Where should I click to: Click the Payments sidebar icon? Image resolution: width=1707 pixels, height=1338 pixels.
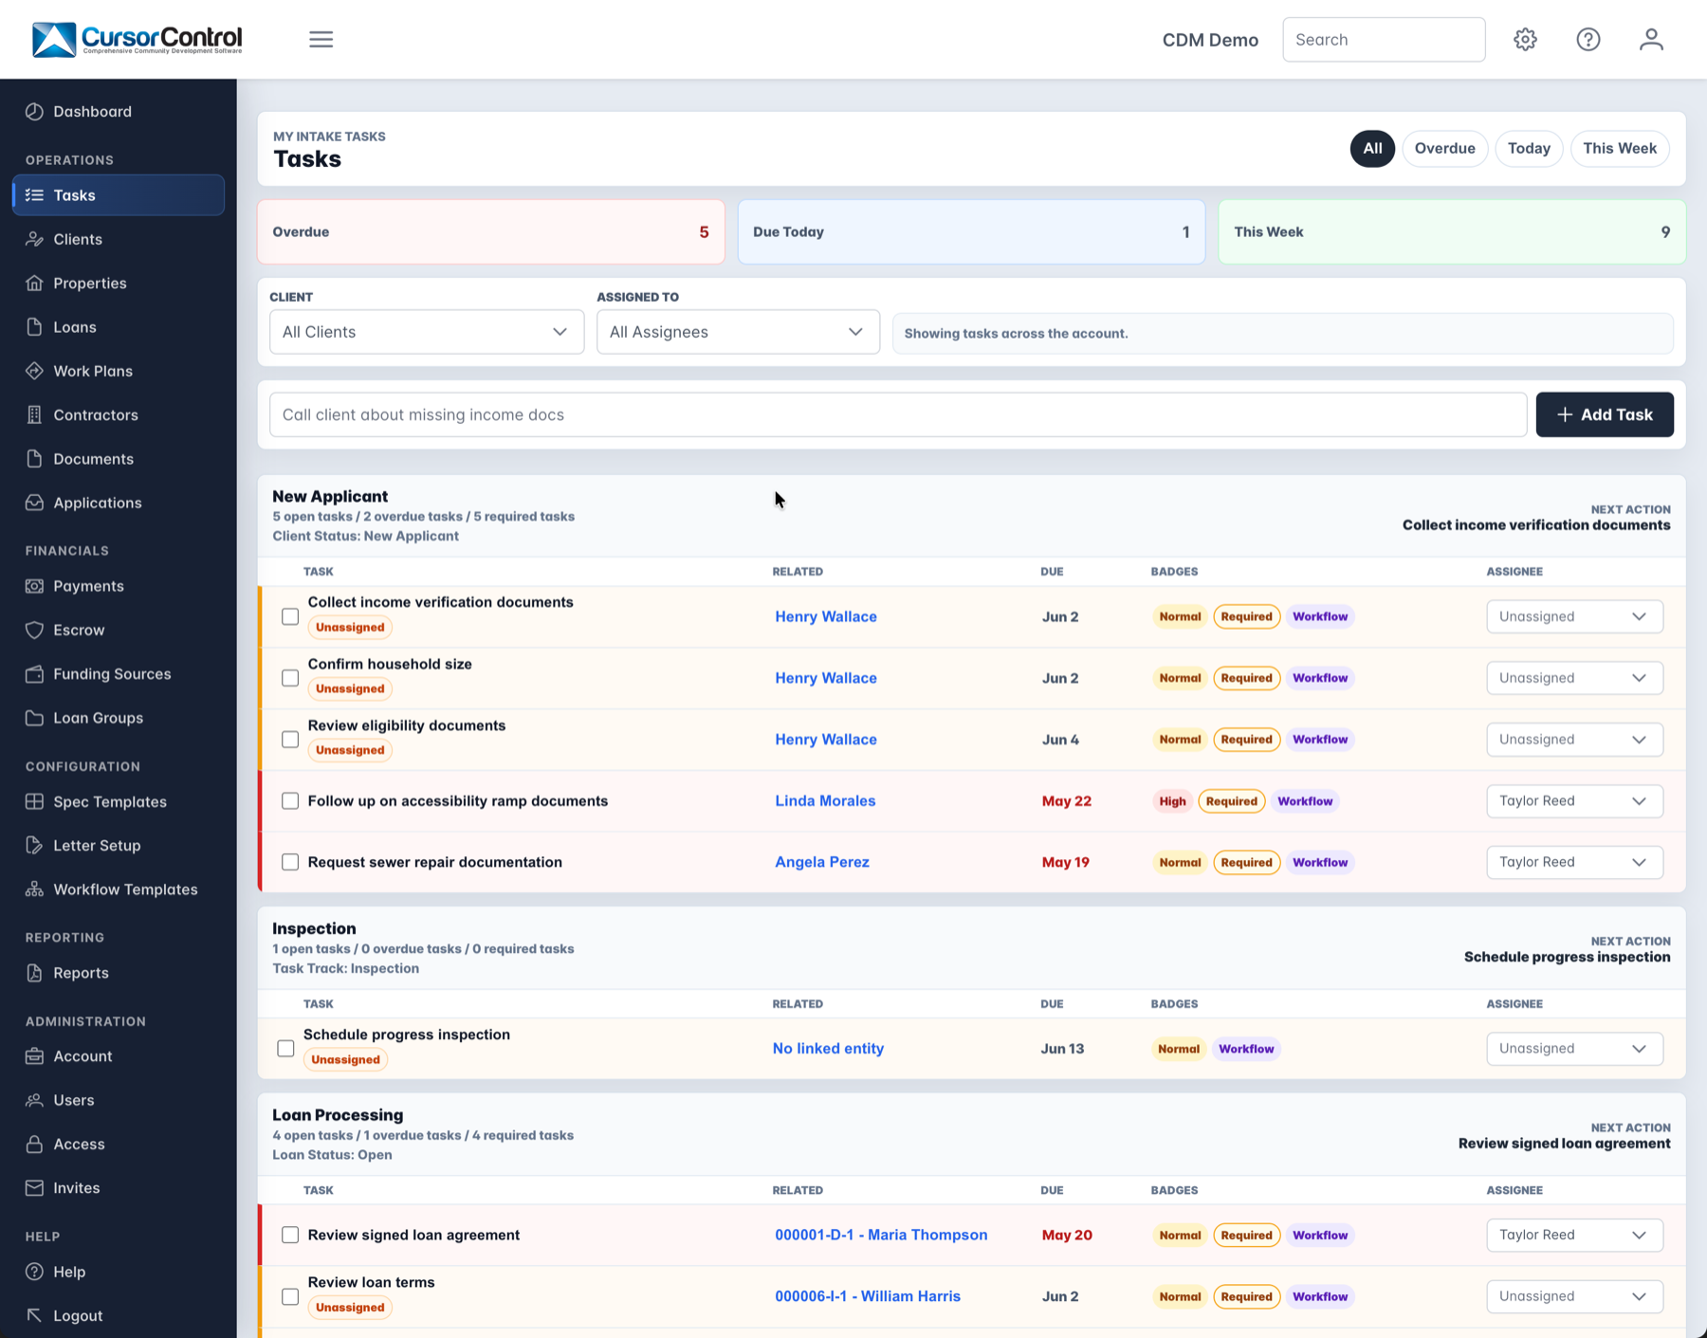[35, 586]
